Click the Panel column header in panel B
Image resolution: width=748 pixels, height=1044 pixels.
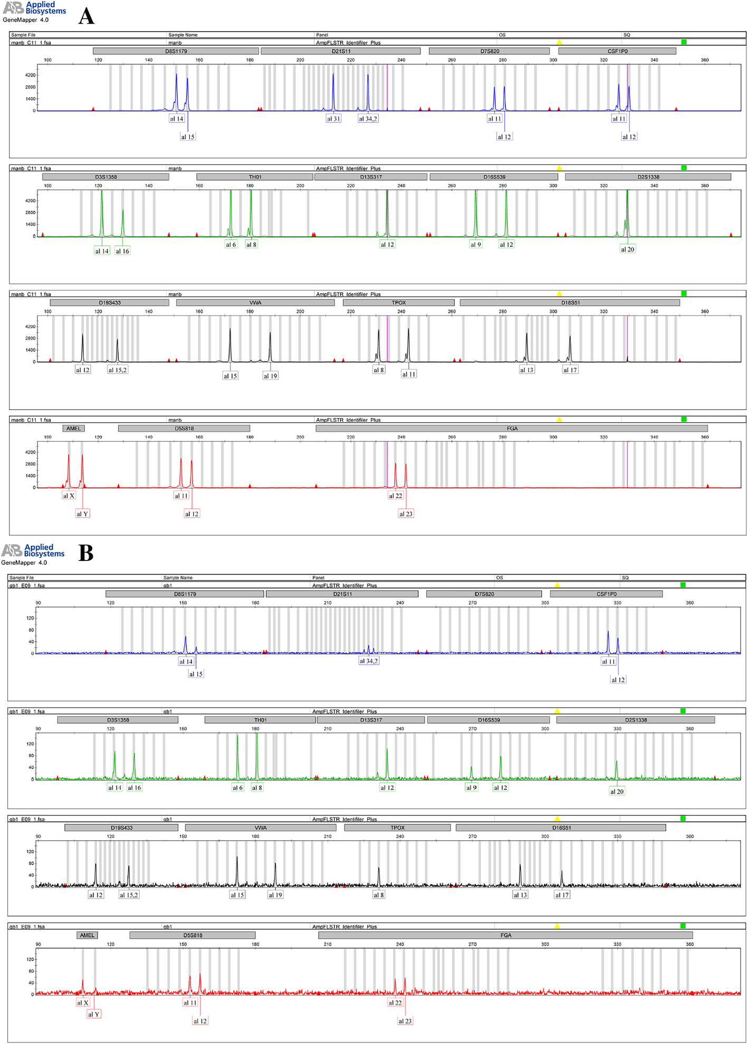tap(318, 578)
